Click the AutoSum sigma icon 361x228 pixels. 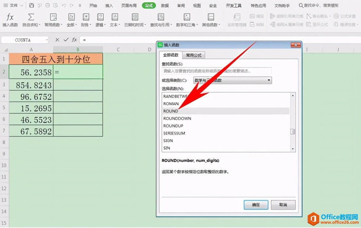tap(31, 17)
